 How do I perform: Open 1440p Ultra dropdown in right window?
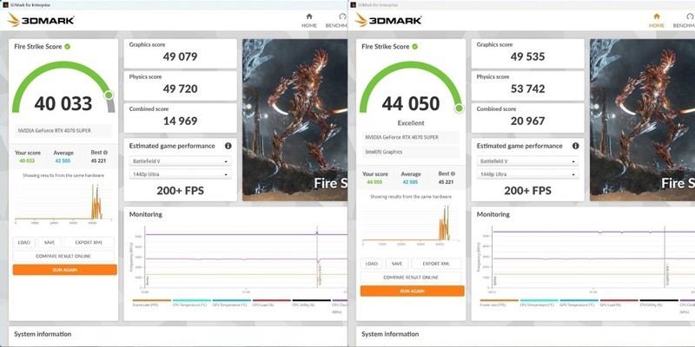pos(527,174)
